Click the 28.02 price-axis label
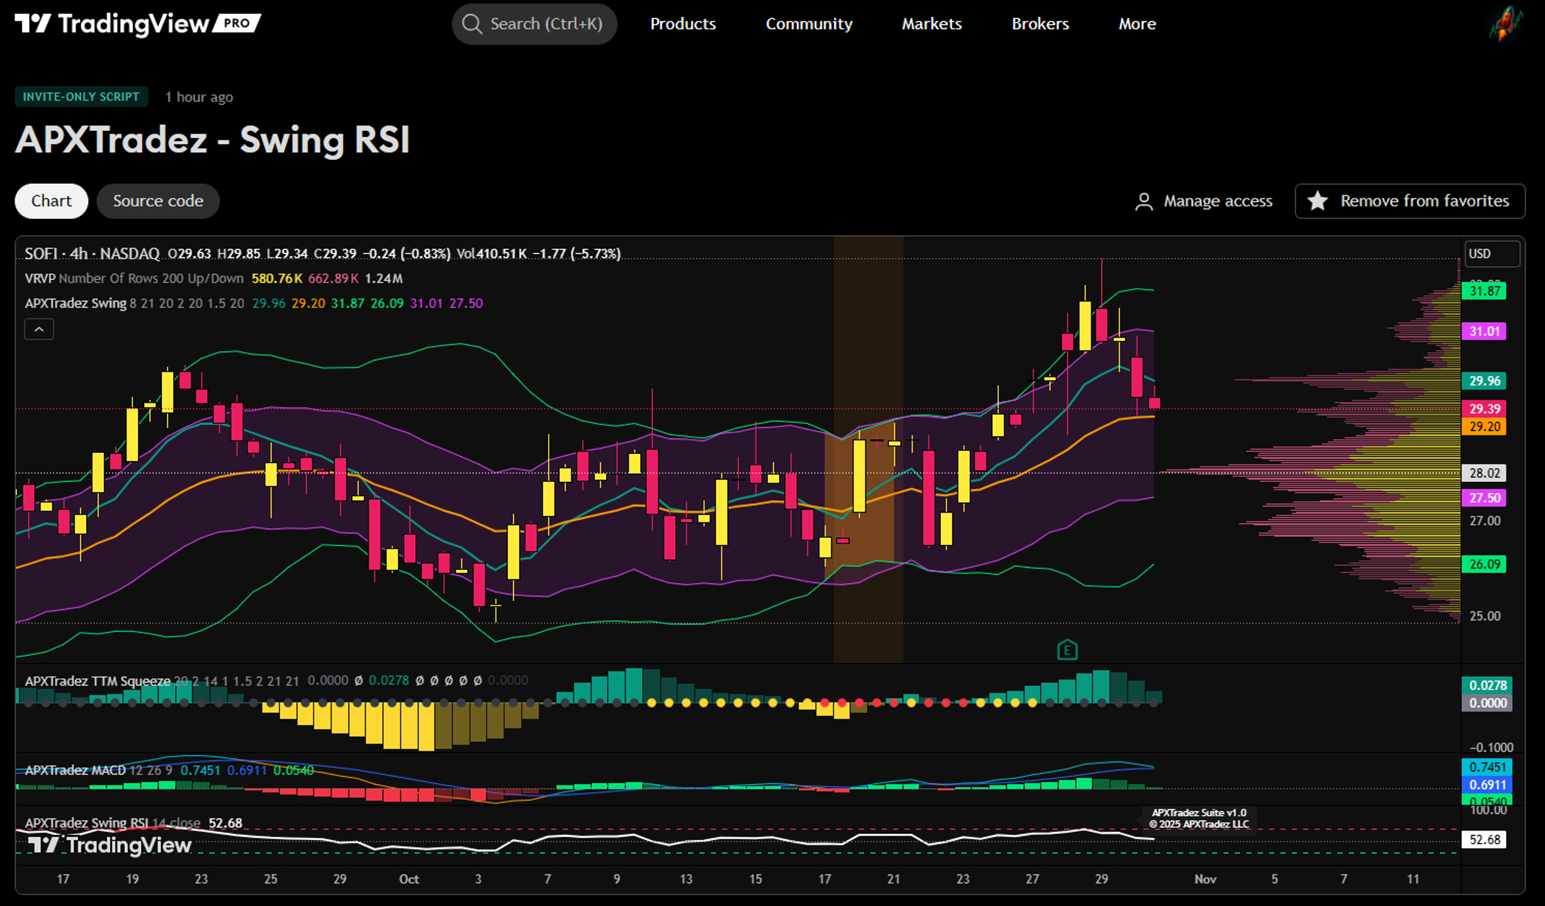The width and height of the screenshot is (1545, 906). click(x=1484, y=473)
